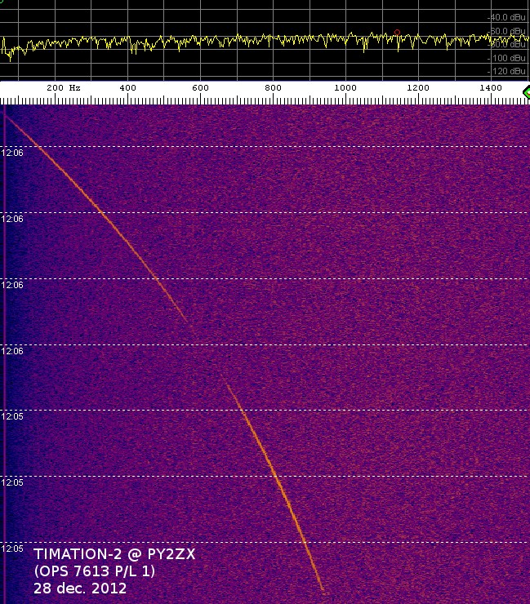Click the green circle at top-left corner
530x604 pixels.
[x=2, y=2]
